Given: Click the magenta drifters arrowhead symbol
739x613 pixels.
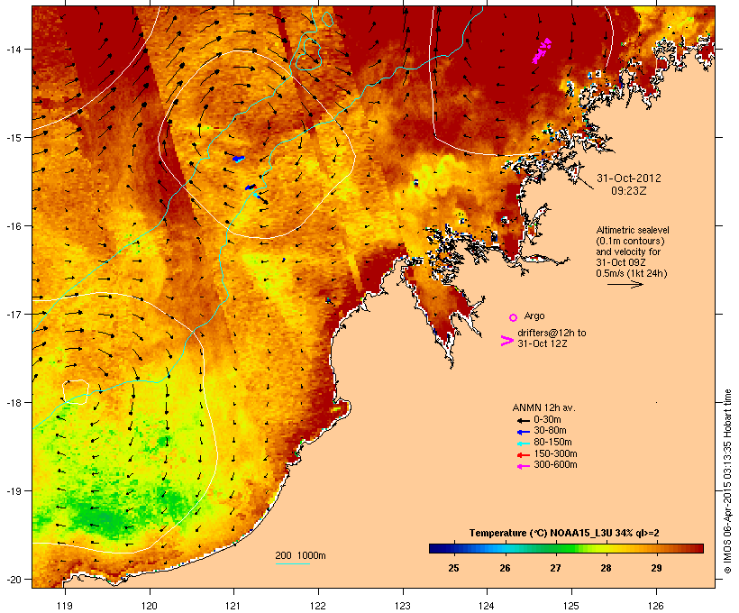Looking at the screenshot, I should point(506,341).
